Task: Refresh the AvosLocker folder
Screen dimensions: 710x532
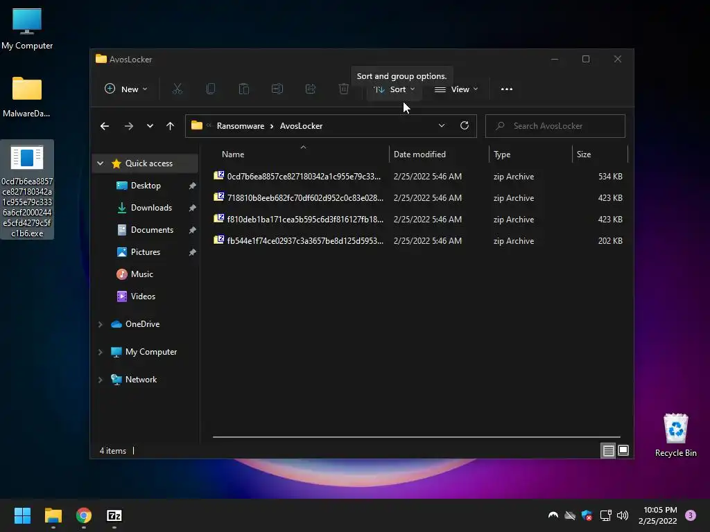Action: coord(464,126)
